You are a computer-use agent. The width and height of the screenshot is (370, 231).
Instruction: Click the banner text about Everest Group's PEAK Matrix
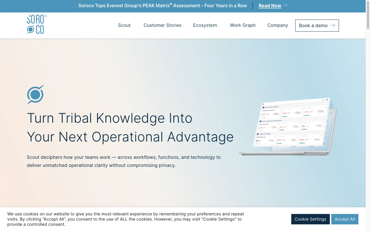tap(162, 5)
